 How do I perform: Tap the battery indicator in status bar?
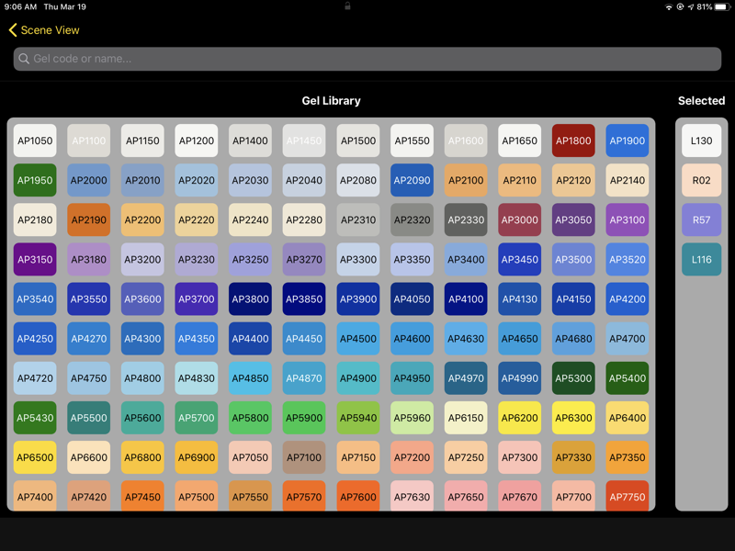(x=721, y=6)
